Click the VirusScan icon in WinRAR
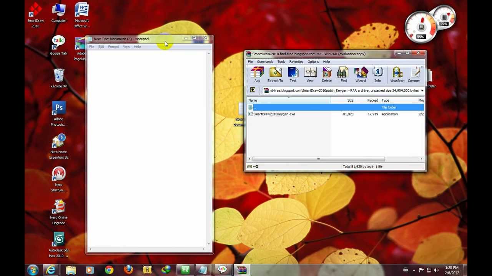Screen dimensions: 492x276 click(x=397, y=75)
